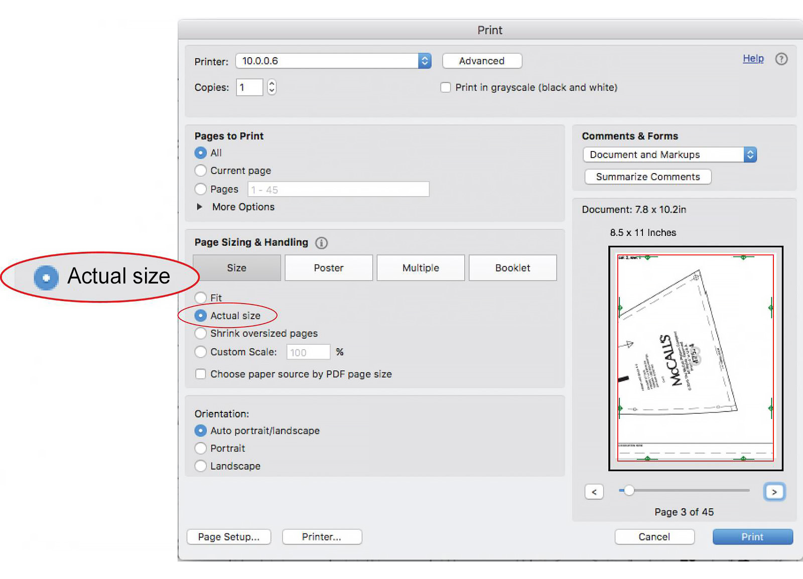Click in the Copies input field

[249, 87]
